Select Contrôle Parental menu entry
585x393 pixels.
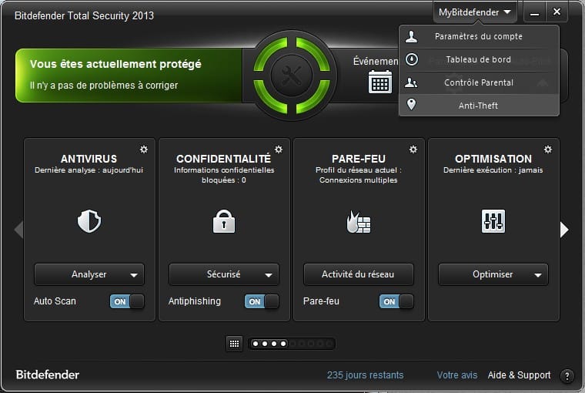tap(479, 82)
